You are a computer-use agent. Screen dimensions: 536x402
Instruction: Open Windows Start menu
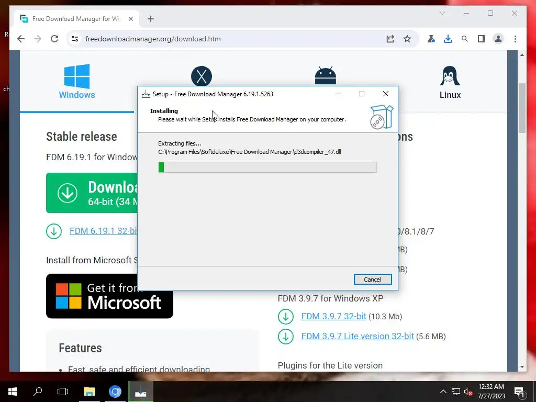point(13,392)
